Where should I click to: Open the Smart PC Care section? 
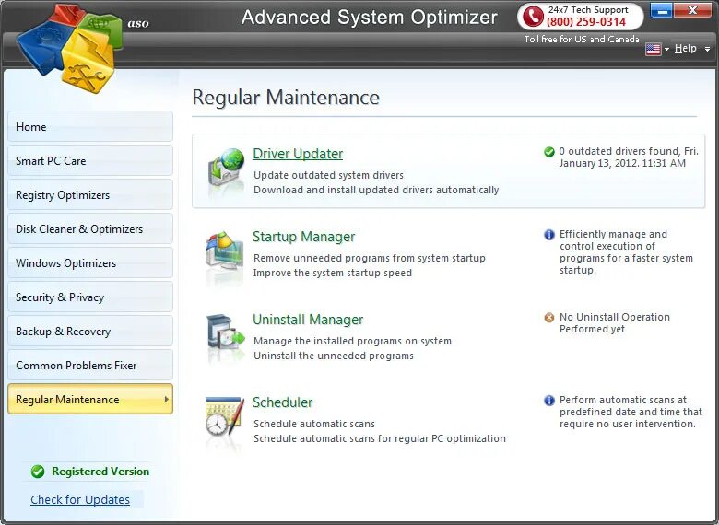pyautogui.click(x=90, y=160)
